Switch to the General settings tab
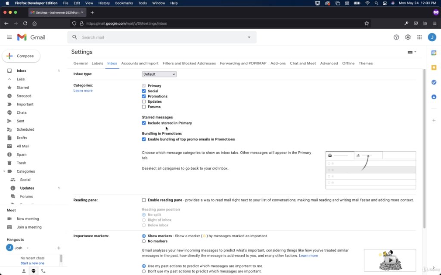 coord(81,64)
